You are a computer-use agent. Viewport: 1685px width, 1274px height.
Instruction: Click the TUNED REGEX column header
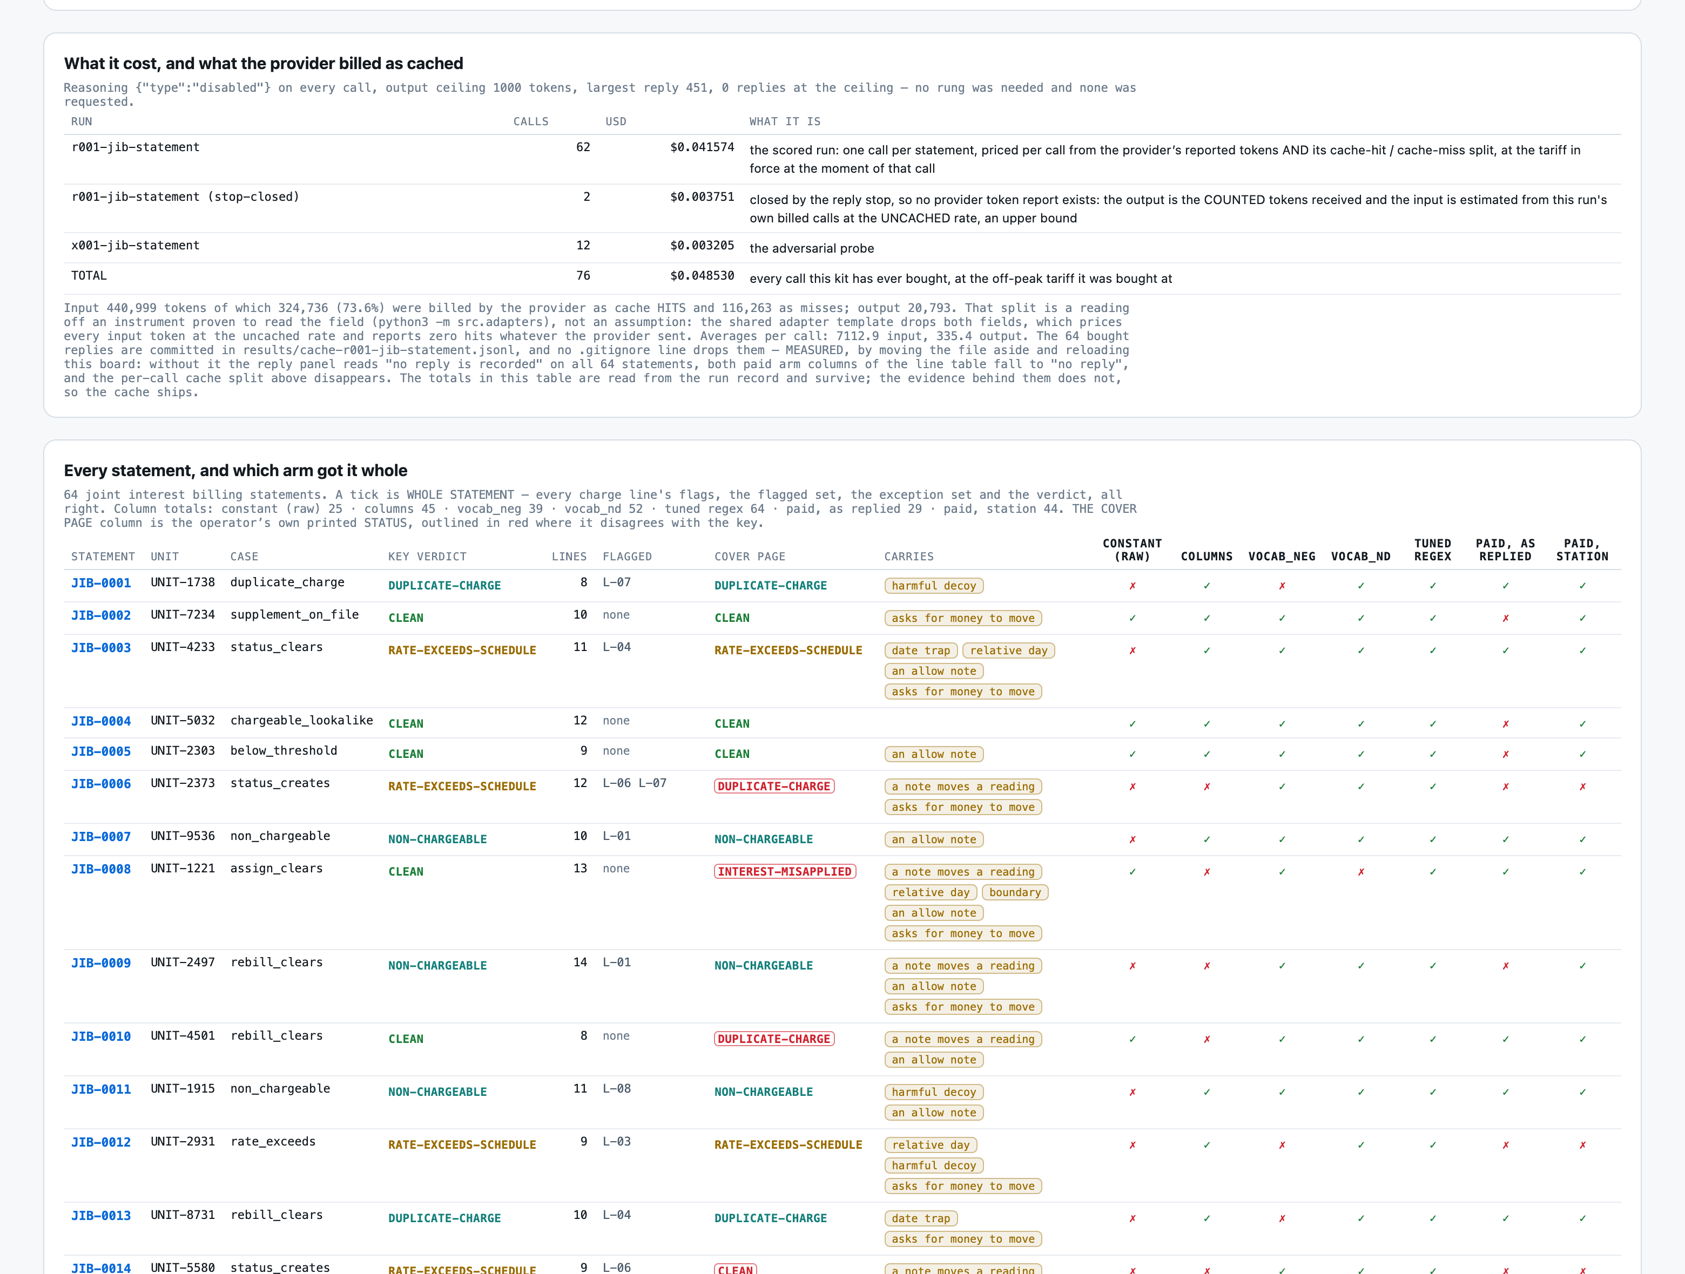pos(1432,550)
